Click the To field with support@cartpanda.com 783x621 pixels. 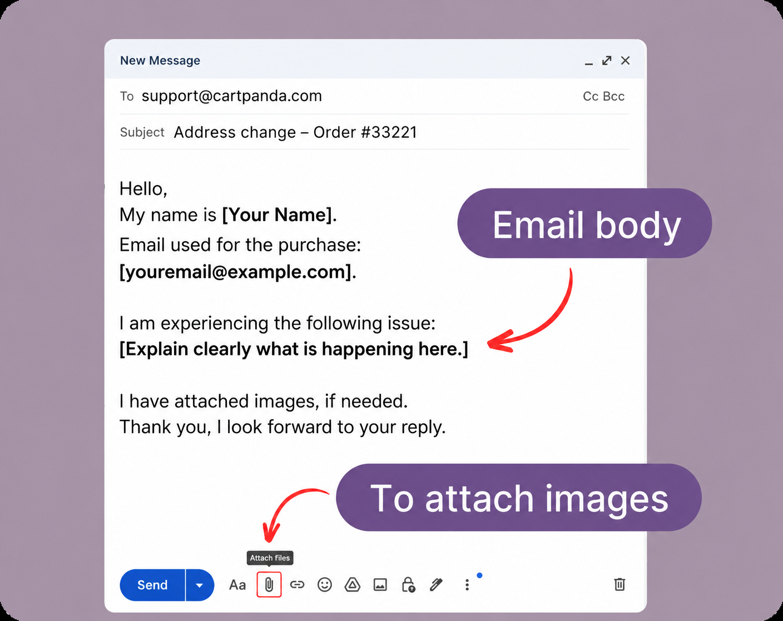374,96
